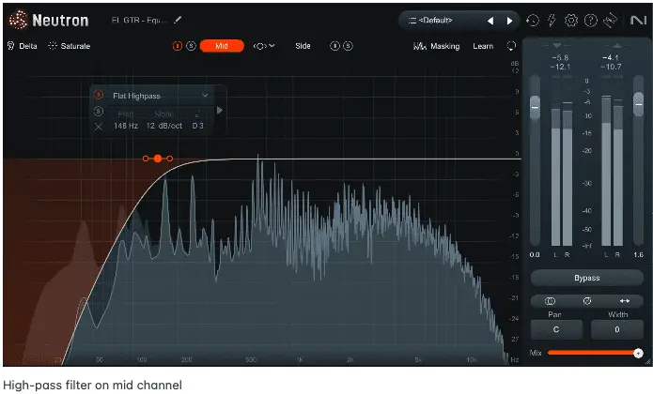Solo the Mid channel
This screenshot has height=394, width=653.
[191, 46]
